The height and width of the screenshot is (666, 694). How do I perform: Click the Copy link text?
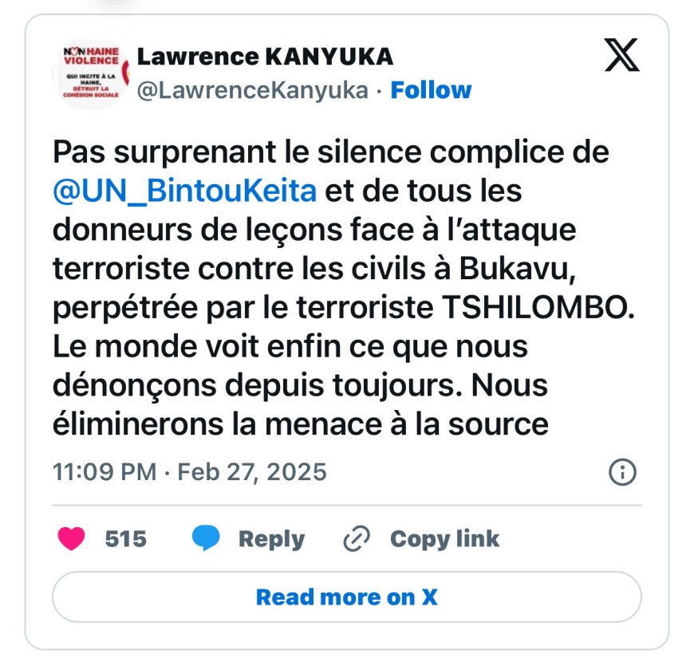coord(445,539)
